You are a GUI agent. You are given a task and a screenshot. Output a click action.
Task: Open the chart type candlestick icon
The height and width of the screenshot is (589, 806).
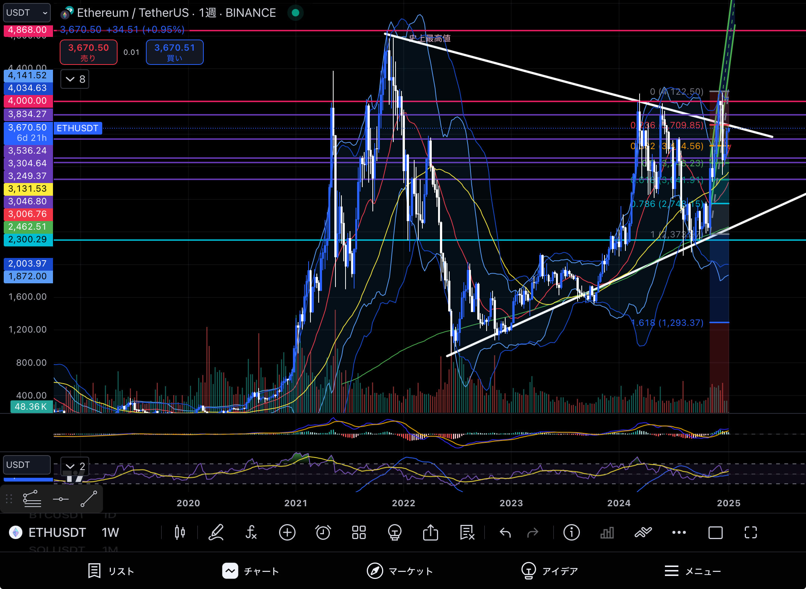pyautogui.click(x=180, y=532)
